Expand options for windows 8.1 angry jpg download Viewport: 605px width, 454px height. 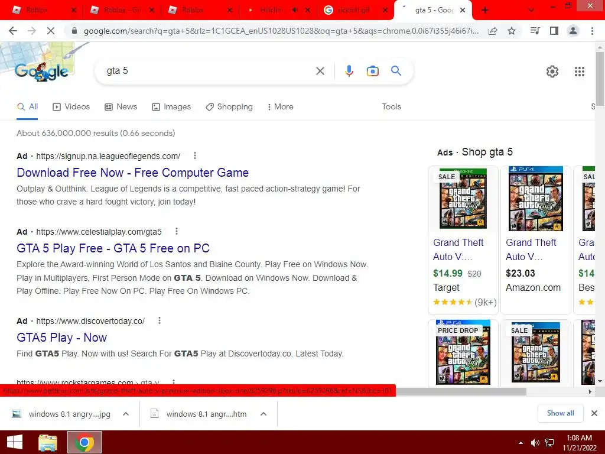[126, 414]
